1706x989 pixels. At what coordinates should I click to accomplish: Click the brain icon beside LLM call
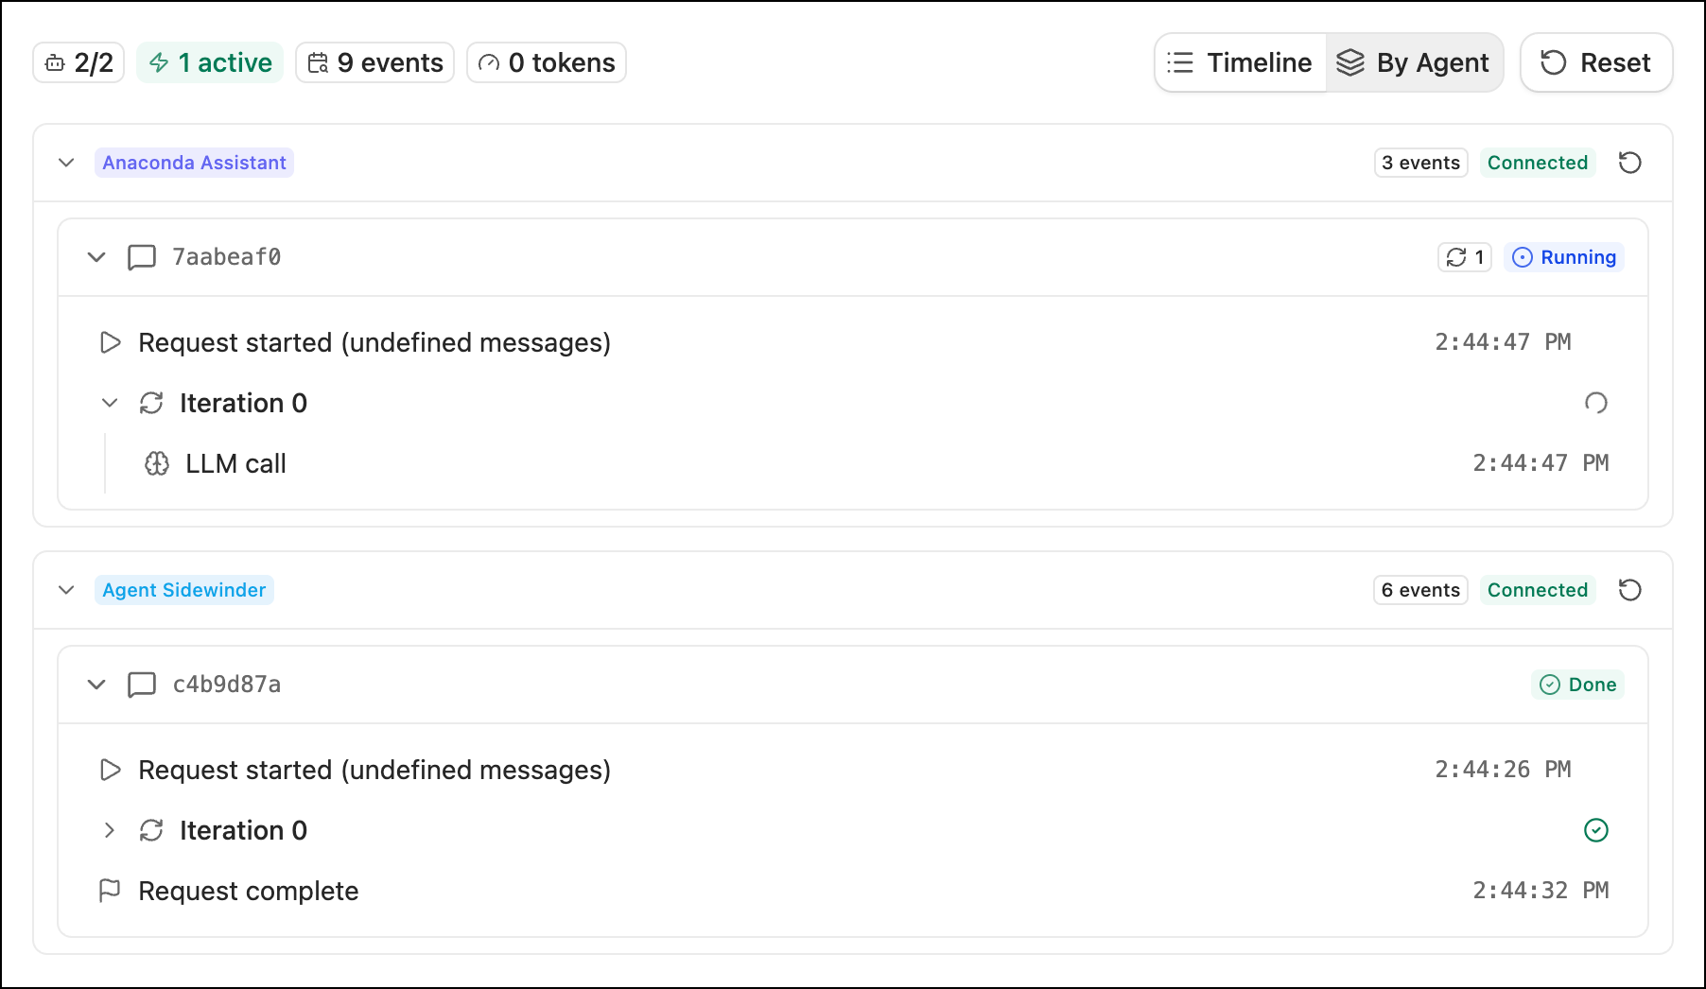[x=157, y=463]
